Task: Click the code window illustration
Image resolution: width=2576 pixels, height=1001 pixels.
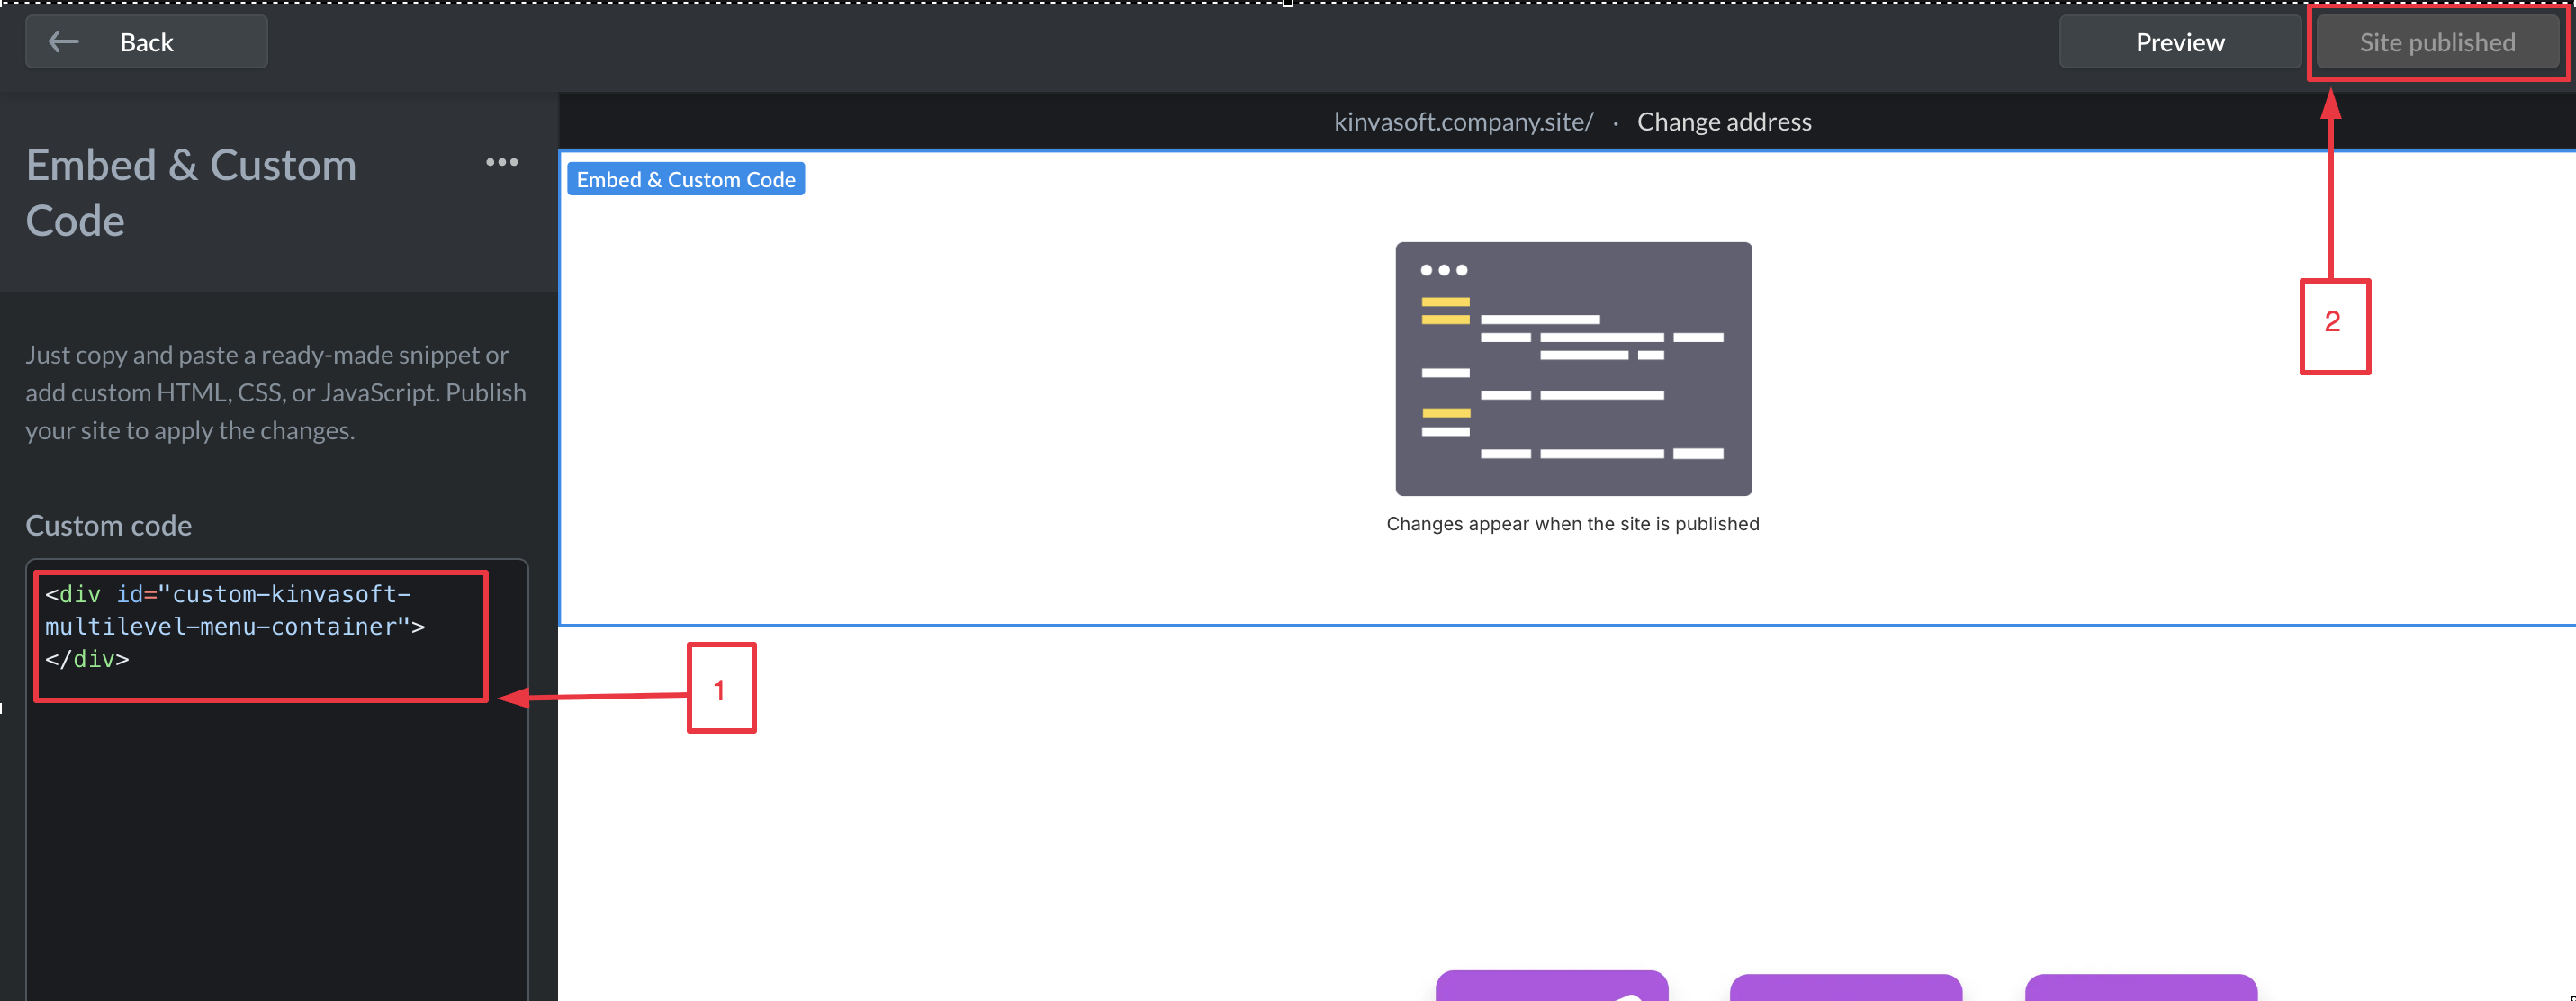Action: 1572,368
